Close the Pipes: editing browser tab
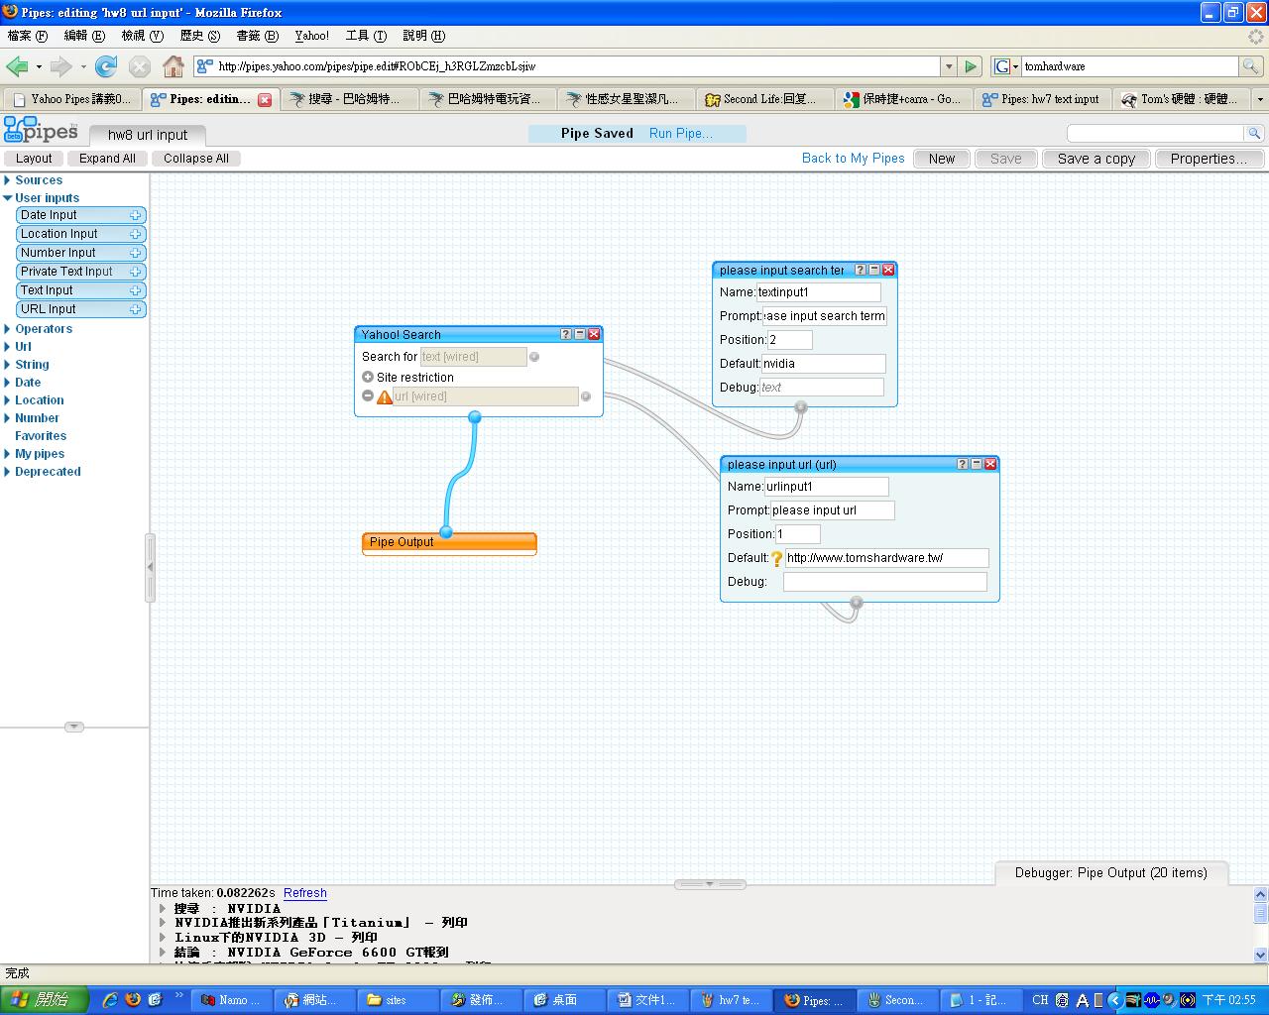This screenshot has height=1015, width=1269. (x=265, y=99)
